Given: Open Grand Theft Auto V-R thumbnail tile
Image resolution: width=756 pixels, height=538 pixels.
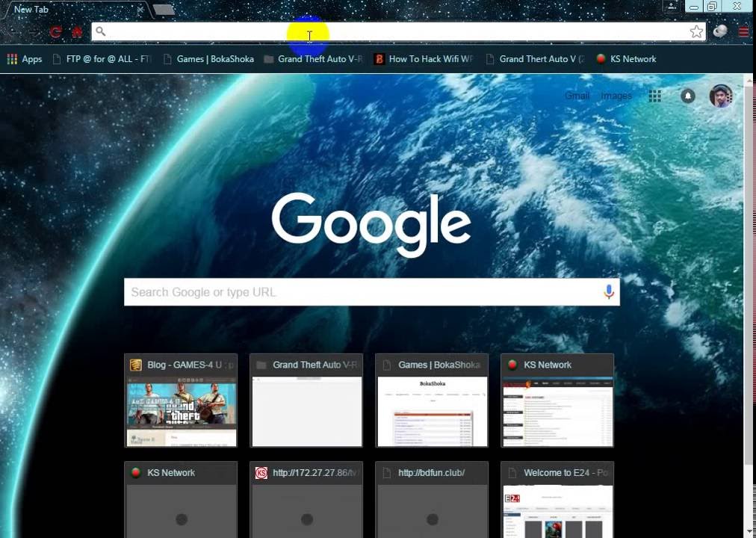Looking at the screenshot, I should tap(306, 401).
